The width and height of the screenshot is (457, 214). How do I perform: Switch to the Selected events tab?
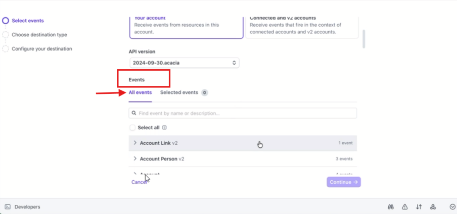(179, 93)
